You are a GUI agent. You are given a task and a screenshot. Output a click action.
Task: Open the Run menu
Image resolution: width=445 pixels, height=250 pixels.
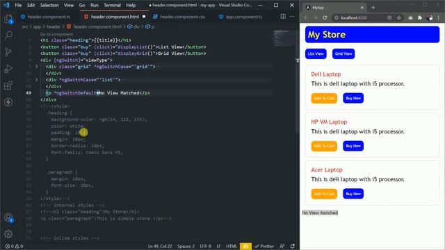(x=95, y=5)
